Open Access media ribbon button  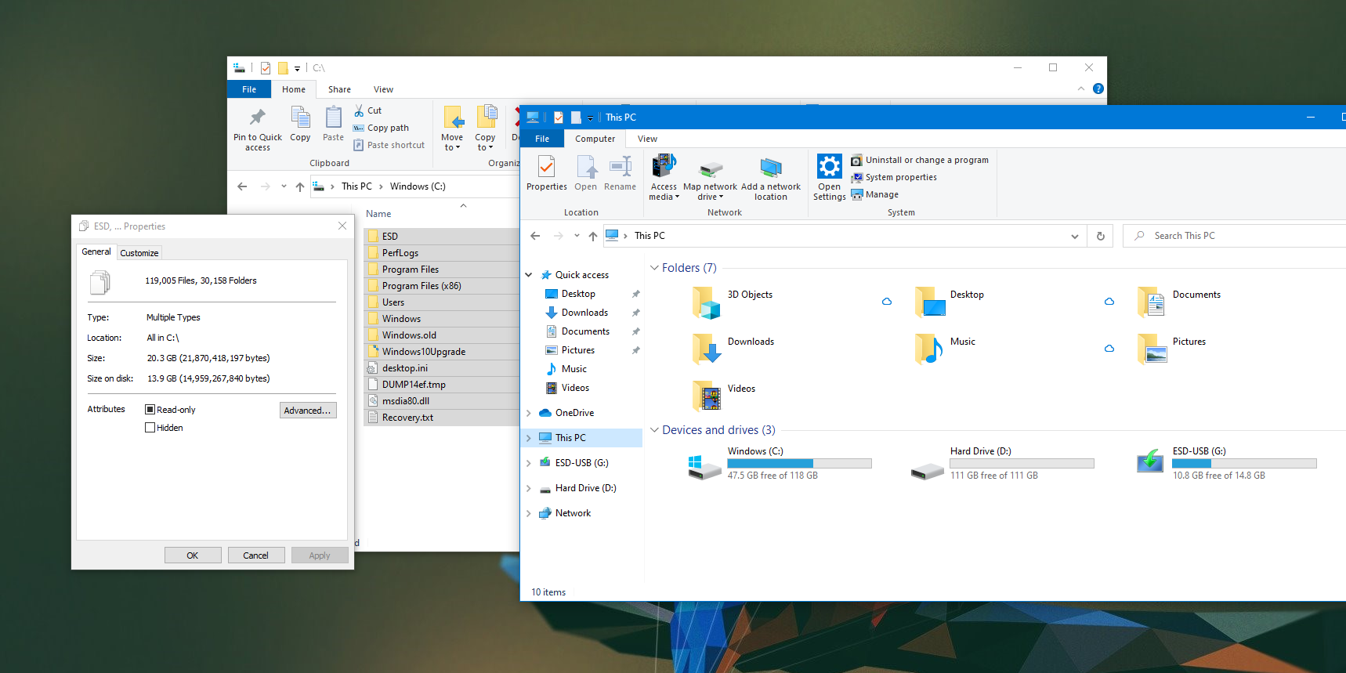tap(664, 177)
